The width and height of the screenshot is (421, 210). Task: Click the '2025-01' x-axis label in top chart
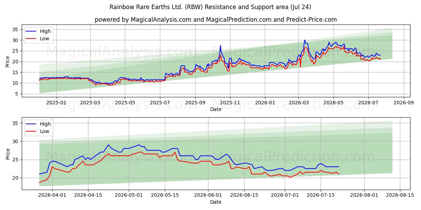(56, 103)
